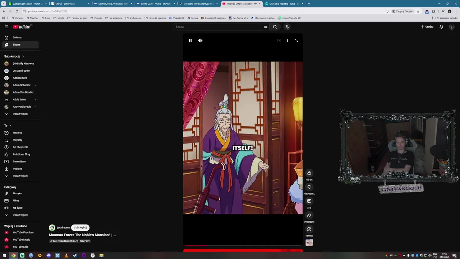Switch to Spring 2026 Anime tab
460x259 pixels.
pyautogui.click(x=156, y=4)
